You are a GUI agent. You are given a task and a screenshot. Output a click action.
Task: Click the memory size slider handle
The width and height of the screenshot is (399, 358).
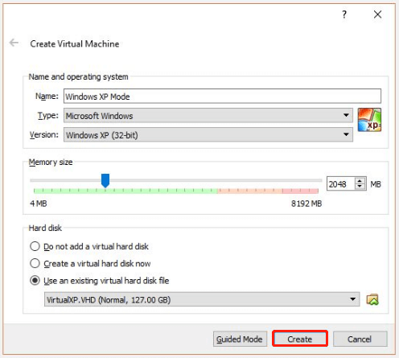click(105, 180)
